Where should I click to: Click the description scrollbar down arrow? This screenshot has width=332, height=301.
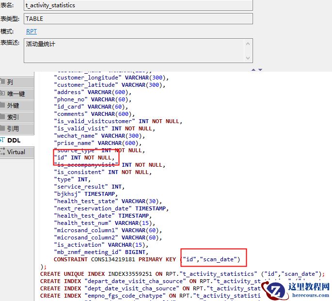coord(248,58)
